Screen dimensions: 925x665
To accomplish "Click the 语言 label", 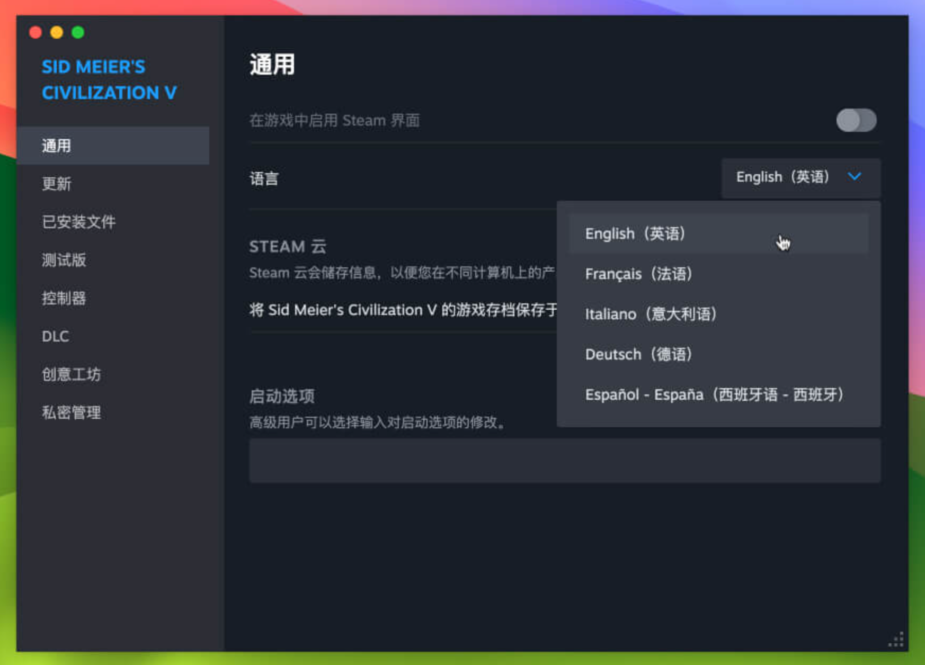I will 264,178.
